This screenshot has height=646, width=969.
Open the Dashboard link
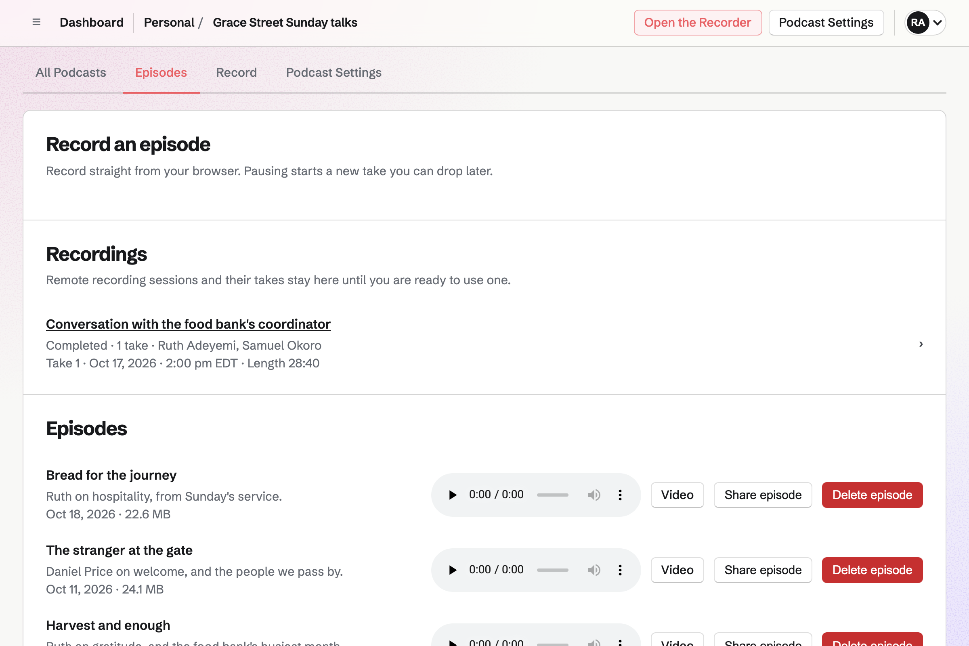point(92,22)
